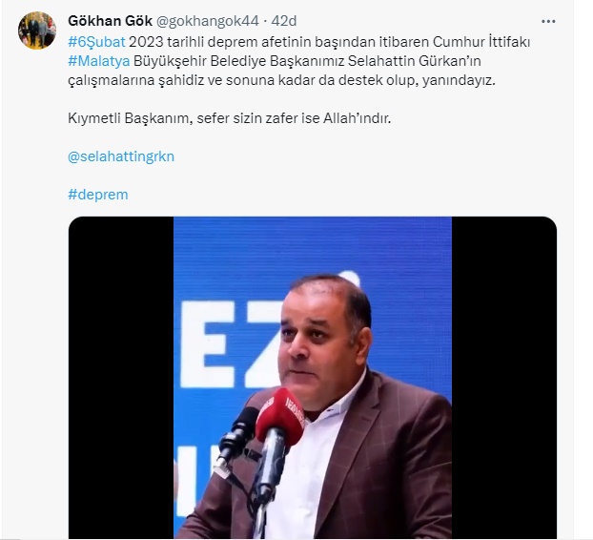Viewport: 593px width, 540px height.
Task: Follow the #deprem hashtag
Action: [98, 195]
